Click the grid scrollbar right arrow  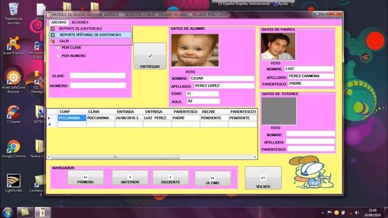pos(255,157)
